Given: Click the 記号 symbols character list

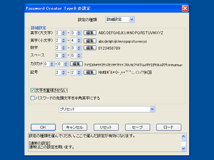Looking at the screenshot, I should (x=125, y=72).
